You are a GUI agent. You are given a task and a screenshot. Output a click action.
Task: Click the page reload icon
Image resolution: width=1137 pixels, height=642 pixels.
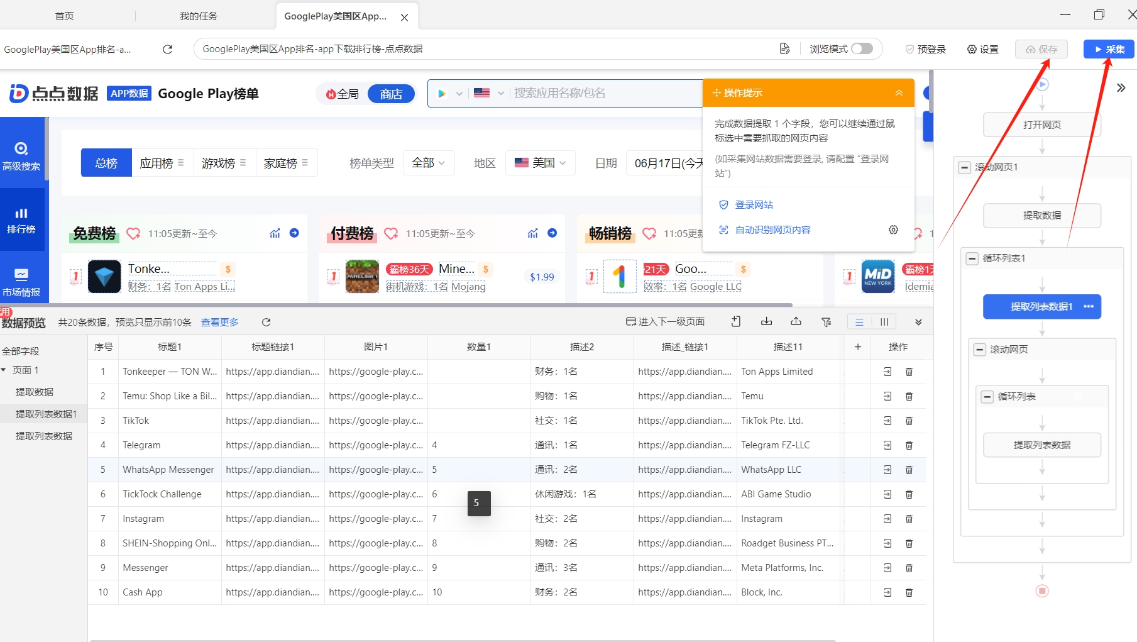[167, 49]
